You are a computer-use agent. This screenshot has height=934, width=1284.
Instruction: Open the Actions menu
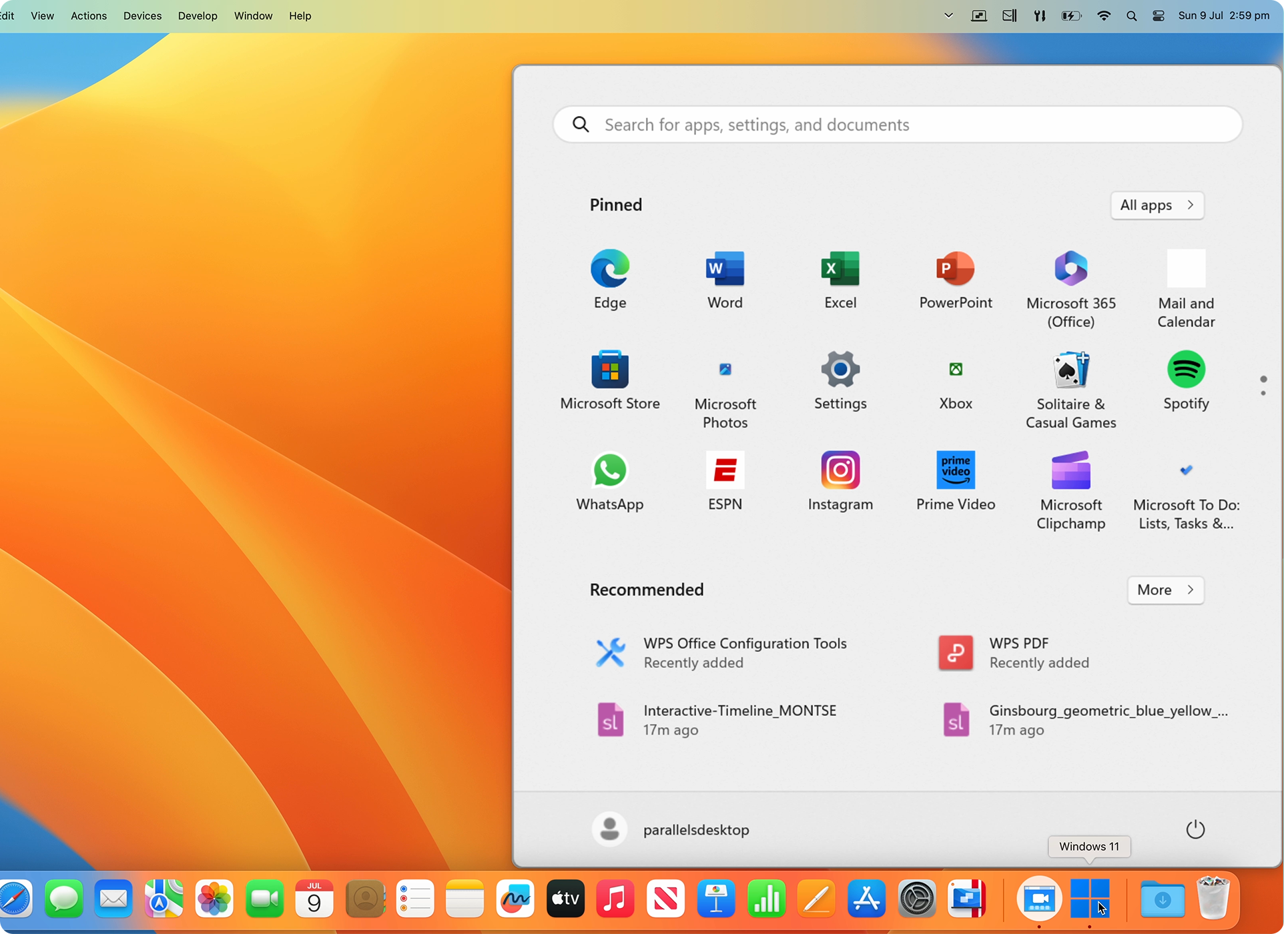pos(88,15)
